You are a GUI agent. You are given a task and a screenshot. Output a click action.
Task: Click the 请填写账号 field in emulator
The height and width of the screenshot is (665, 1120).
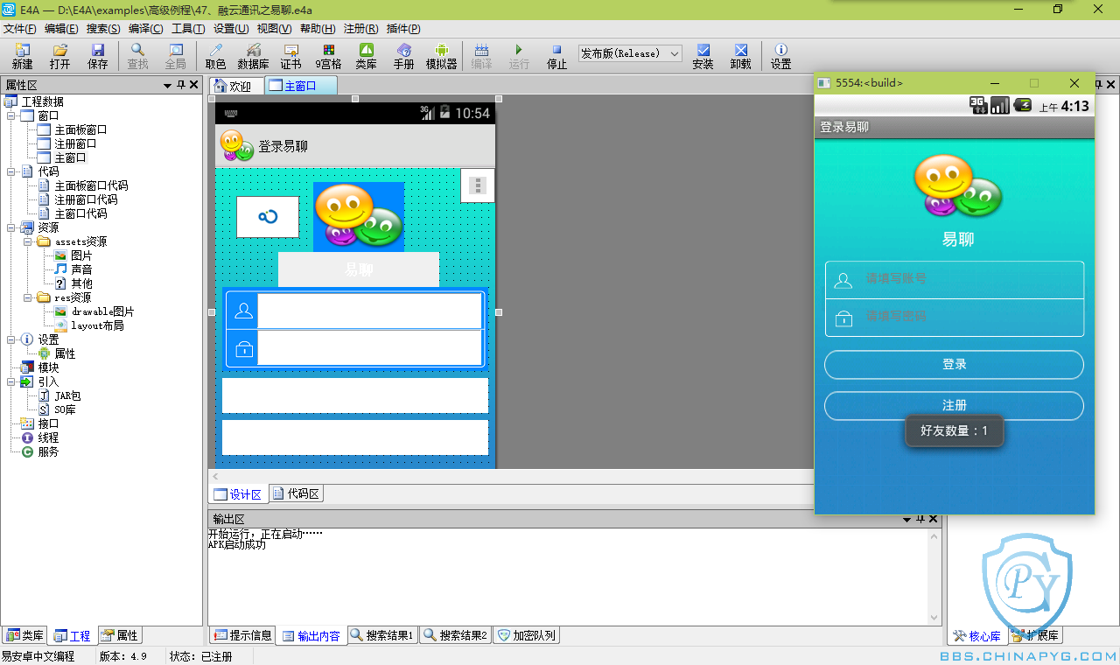pyautogui.click(x=954, y=280)
